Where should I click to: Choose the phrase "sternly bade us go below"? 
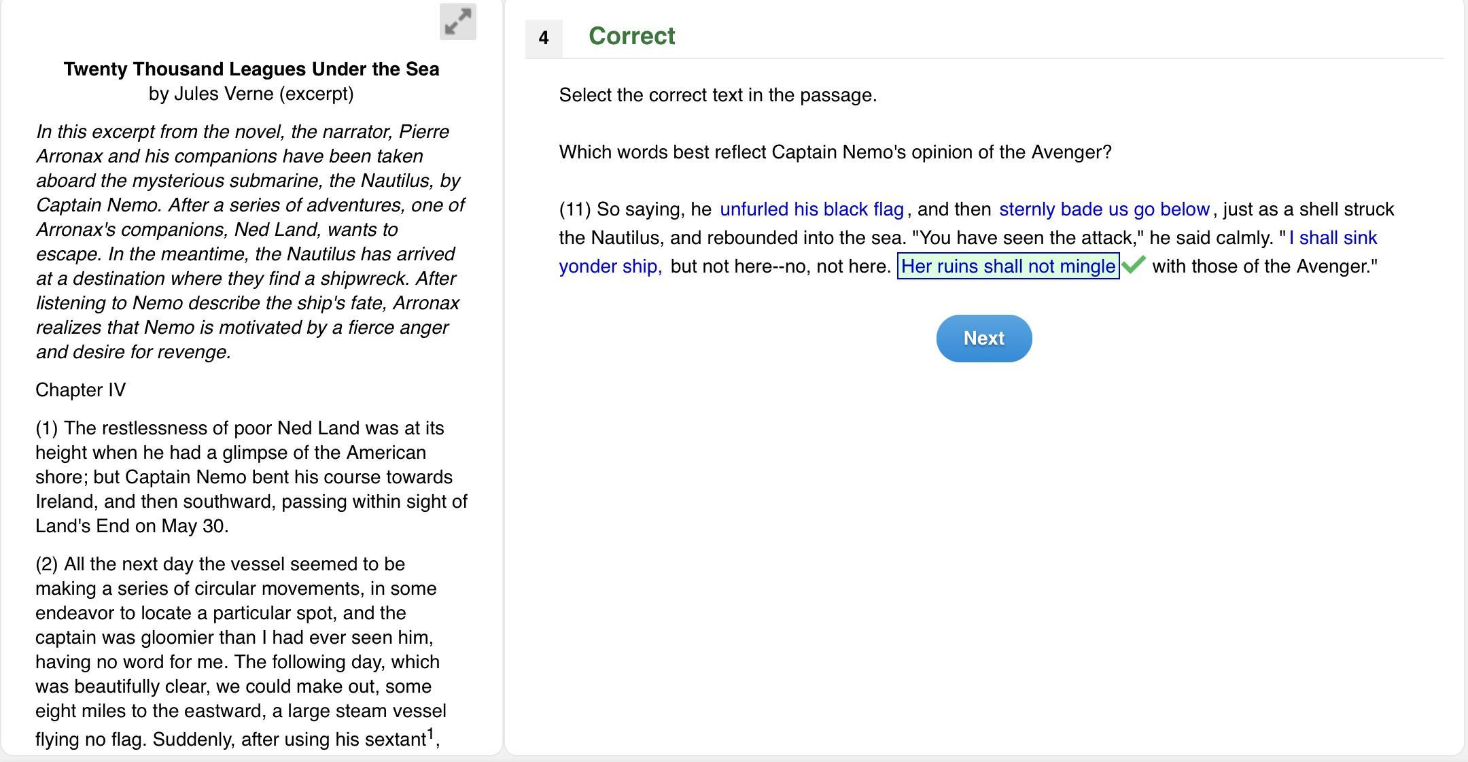pyautogui.click(x=1104, y=209)
